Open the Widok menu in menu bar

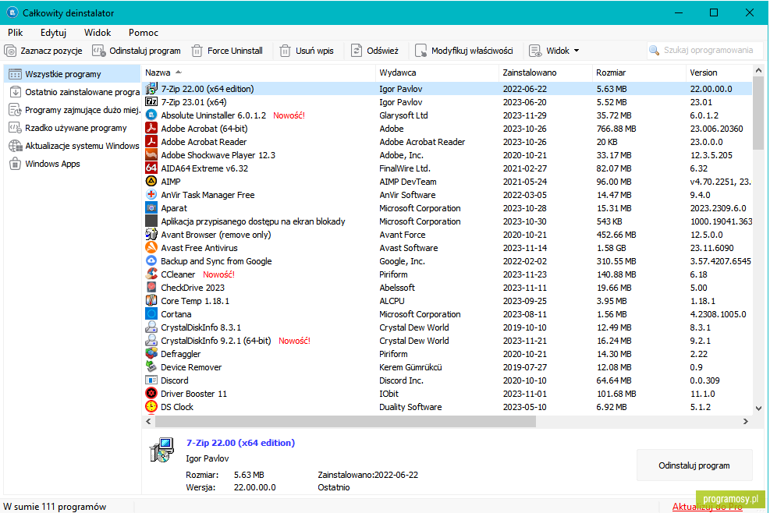98,33
